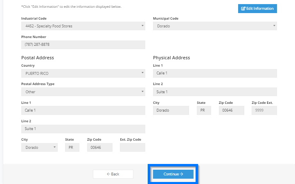
Task: Select the Physical Address Line 2 field
Action: pyautogui.click(x=215, y=92)
